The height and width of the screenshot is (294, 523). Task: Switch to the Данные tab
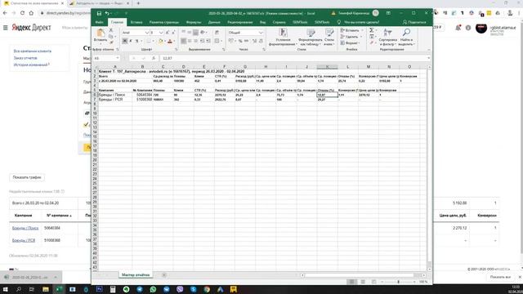point(214,22)
